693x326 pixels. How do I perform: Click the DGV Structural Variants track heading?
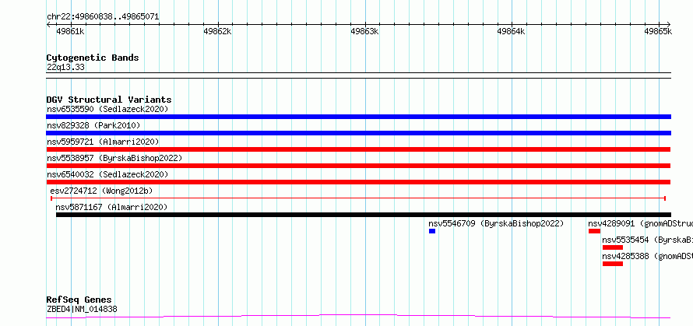pyautogui.click(x=109, y=100)
